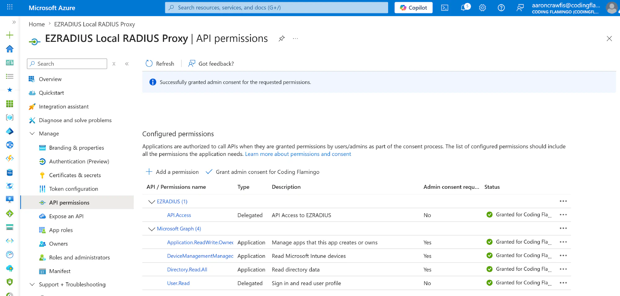Open portal settings gear

(482, 8)
